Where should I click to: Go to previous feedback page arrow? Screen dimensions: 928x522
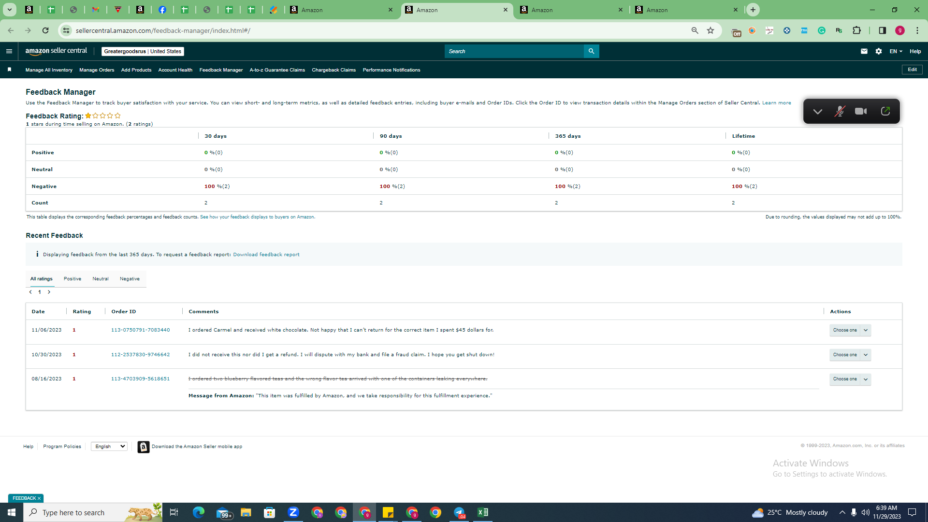30,292
